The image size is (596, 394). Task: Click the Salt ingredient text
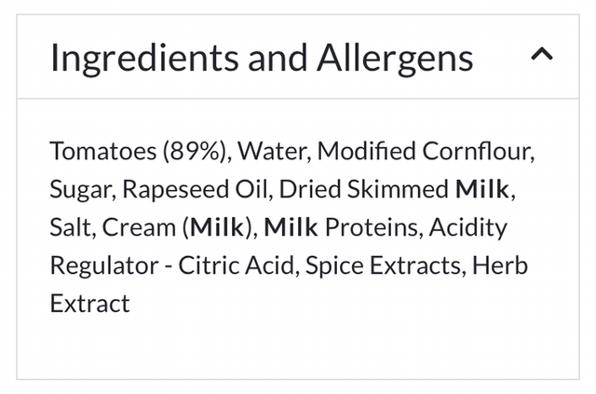click(71, 227)
